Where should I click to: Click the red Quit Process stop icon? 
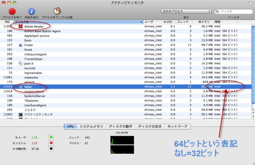coord(12,11)
